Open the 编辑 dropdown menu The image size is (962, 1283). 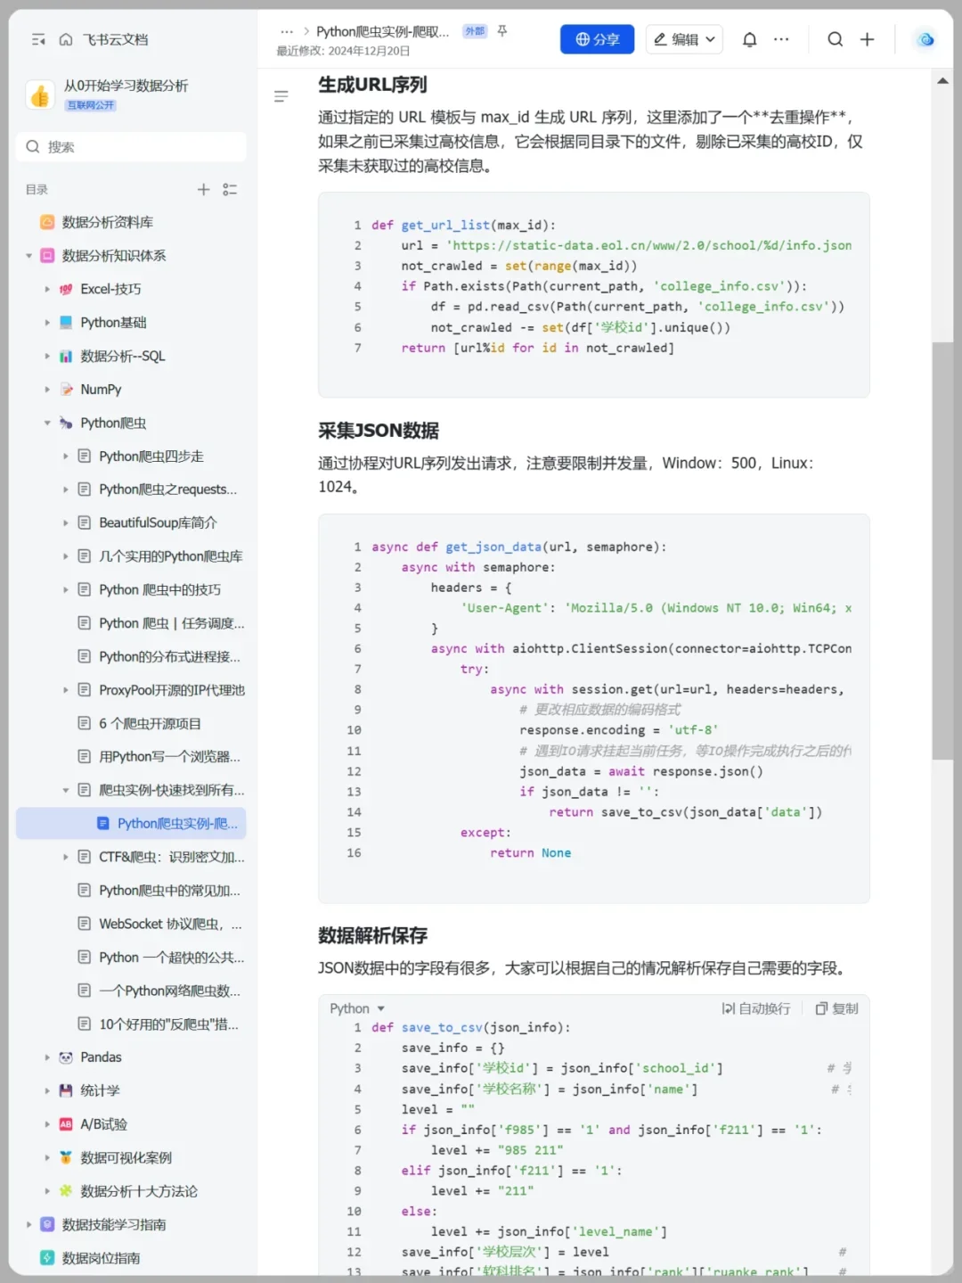pyautogui.click(x=684, y=39)
